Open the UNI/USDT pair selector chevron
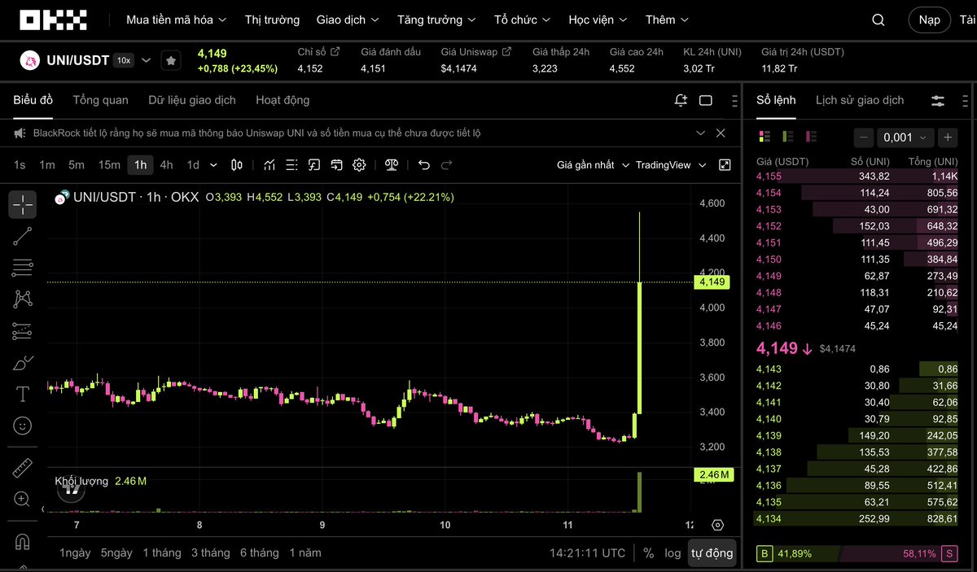Screen dimensions: 977x572 coord(147,60)
